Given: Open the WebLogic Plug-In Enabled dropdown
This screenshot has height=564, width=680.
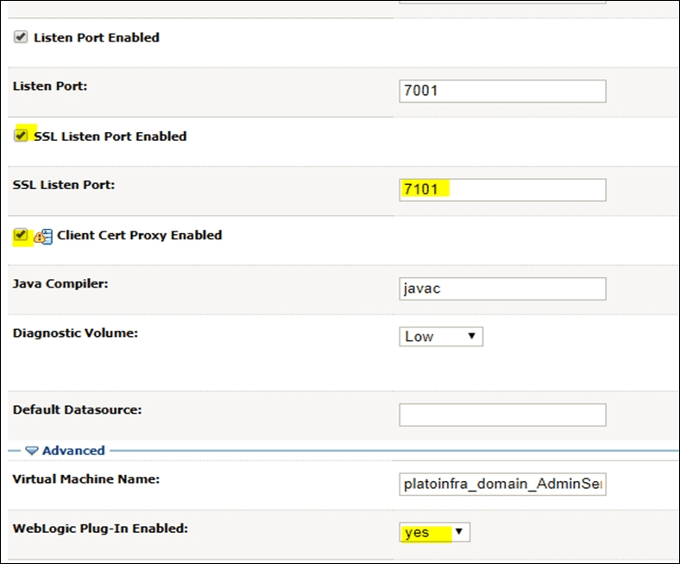Looking at the screenshot, I should pos(435,532).
